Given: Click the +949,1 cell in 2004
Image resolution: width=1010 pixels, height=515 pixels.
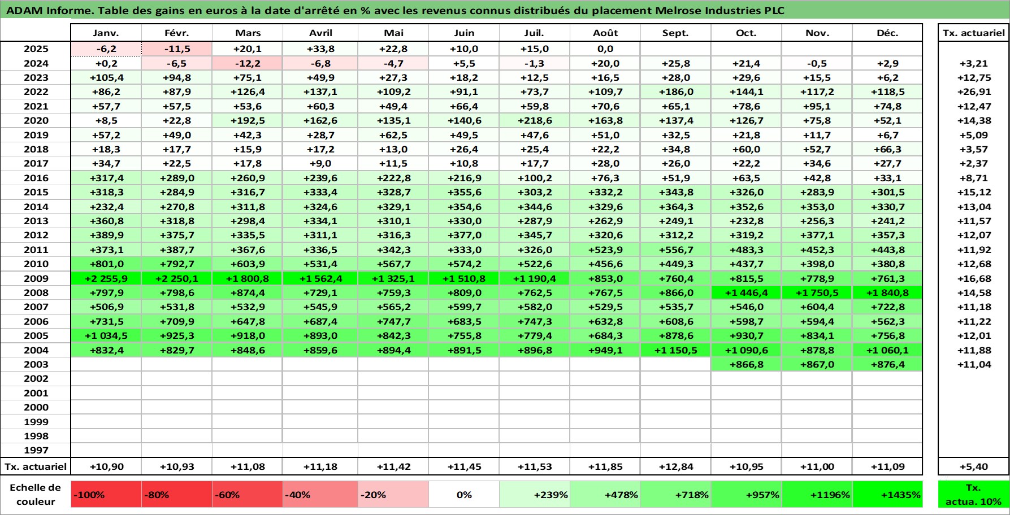Looking at the screenshot, I should [x=605, y=350].
